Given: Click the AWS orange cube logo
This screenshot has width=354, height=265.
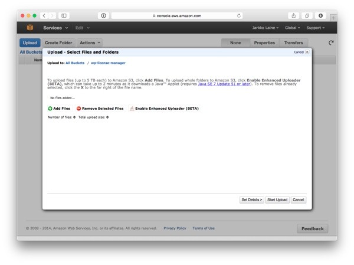Looking at the screenshot, I should pyautogui.click(x=30, y=28).
